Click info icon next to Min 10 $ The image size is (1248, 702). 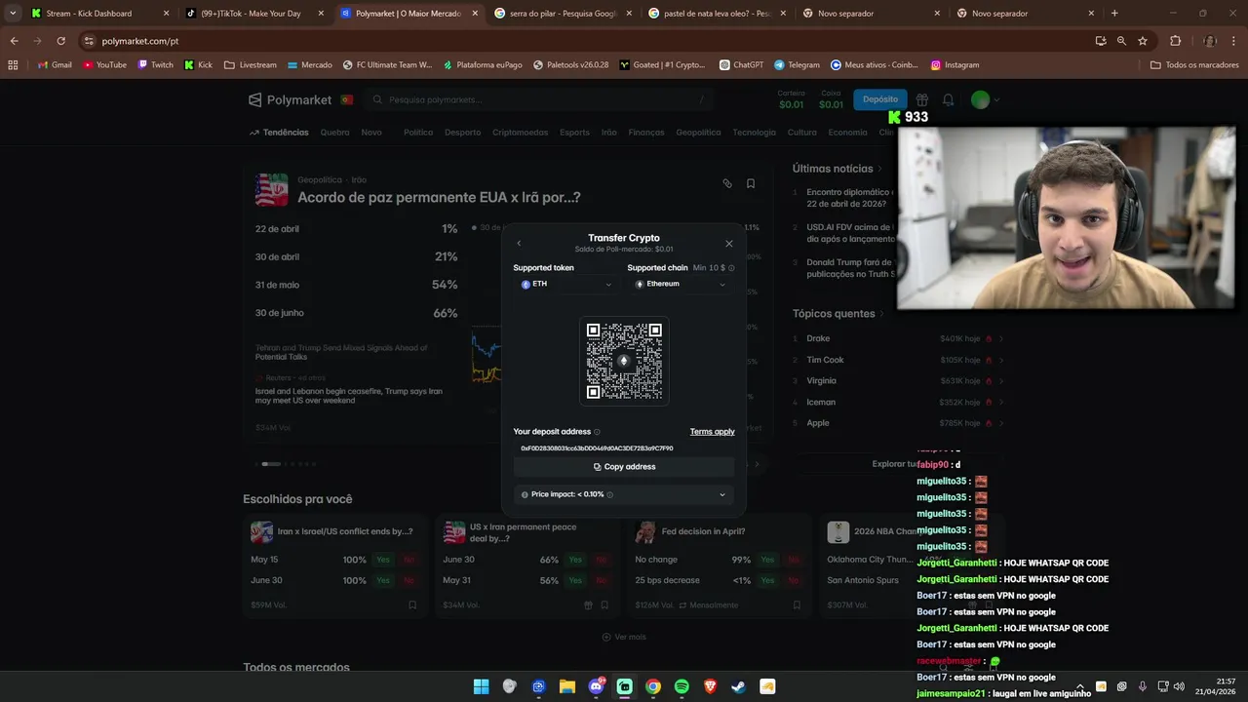[x=731, y=268]
